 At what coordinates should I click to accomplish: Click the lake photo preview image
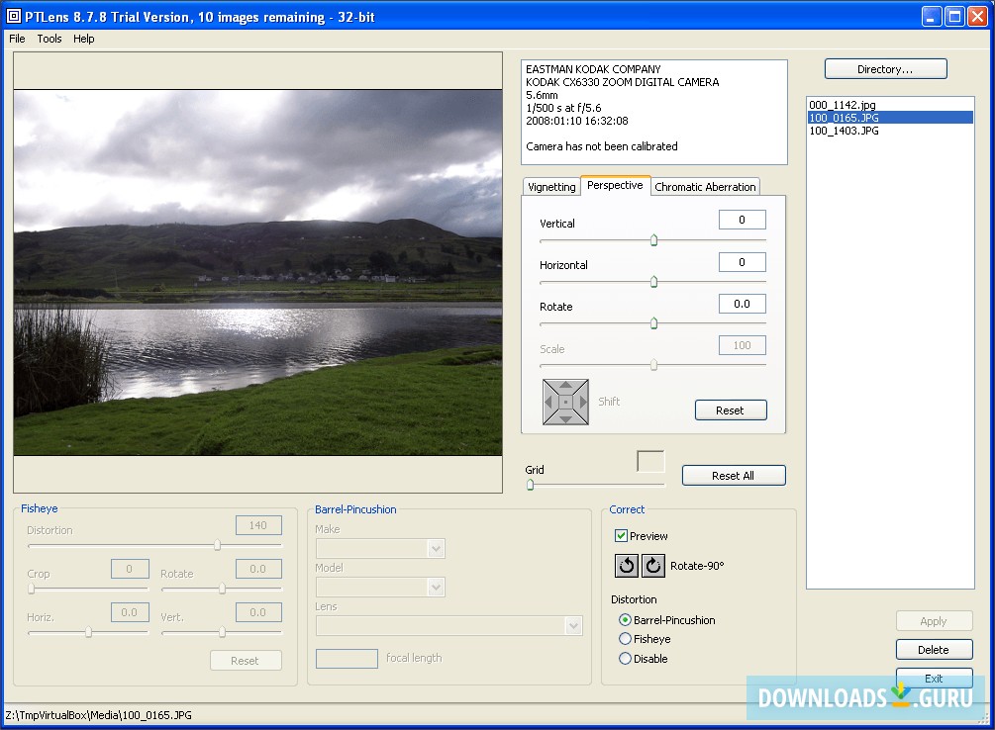pyautogui.click(x=257, y=273)
